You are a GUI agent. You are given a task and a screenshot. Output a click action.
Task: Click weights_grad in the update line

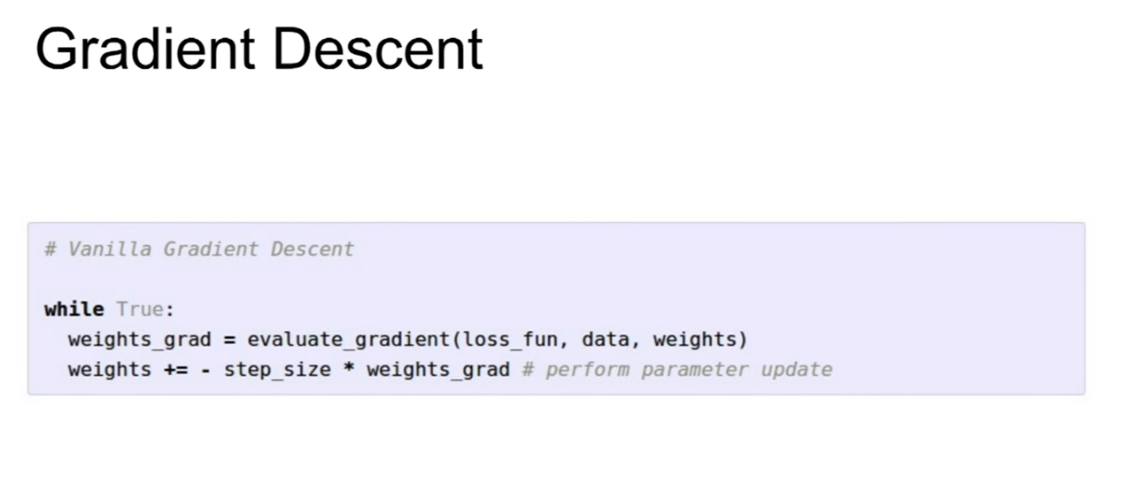(x=438, y=370)
